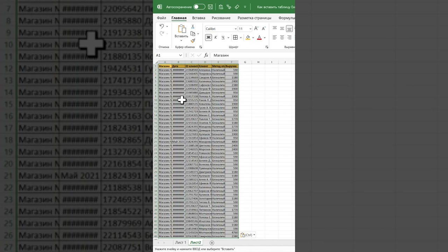The image size is (448, 252).
Task: Click the paste values 123 quick access icon
Action: 221,7
